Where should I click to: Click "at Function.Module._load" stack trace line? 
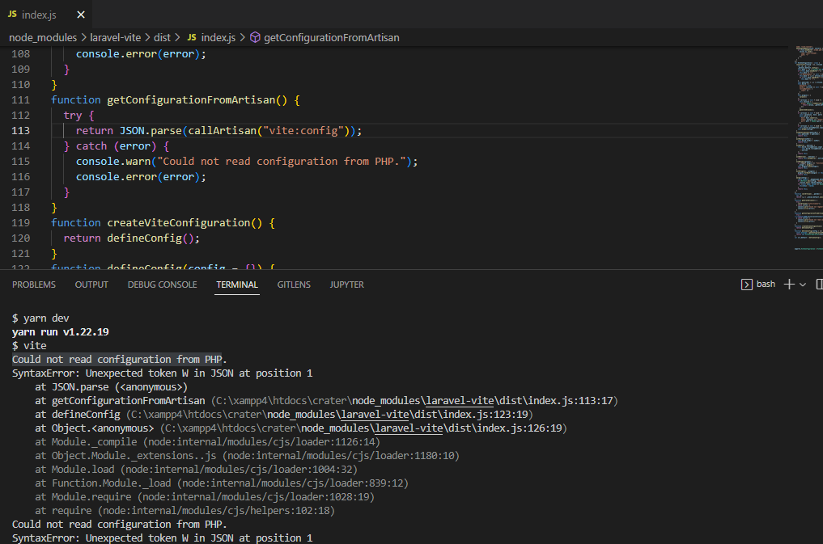222,483
